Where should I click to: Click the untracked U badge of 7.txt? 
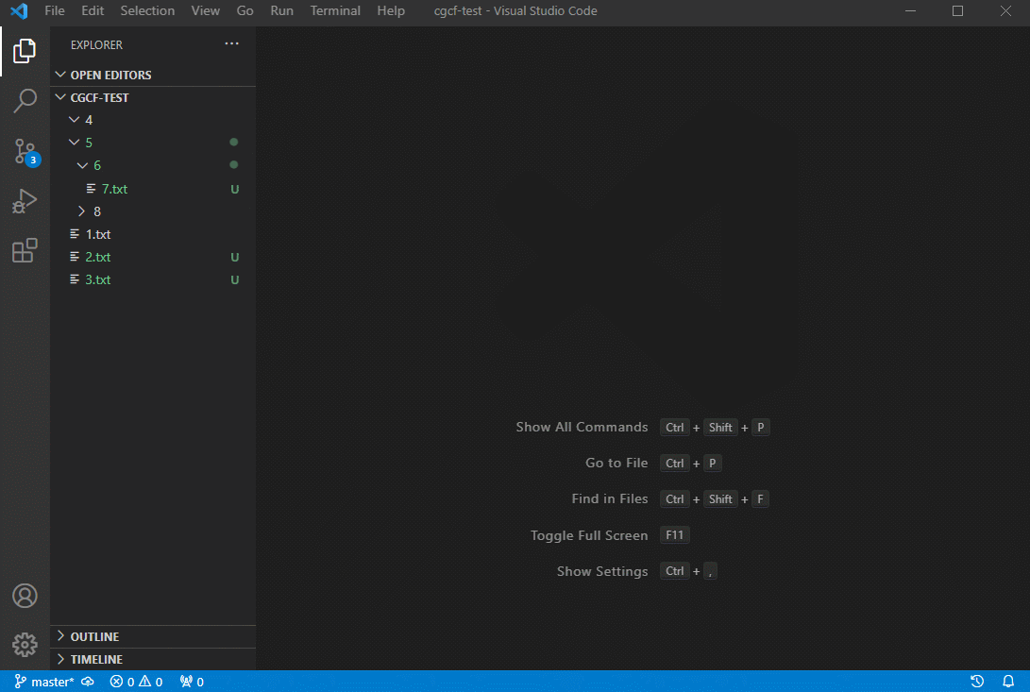tap(234, 189)
